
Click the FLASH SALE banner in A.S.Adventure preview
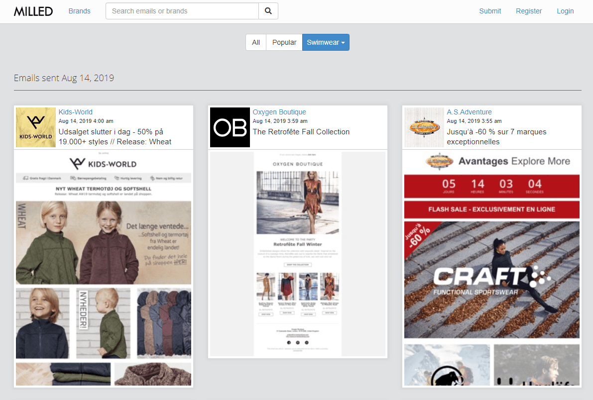491,209
